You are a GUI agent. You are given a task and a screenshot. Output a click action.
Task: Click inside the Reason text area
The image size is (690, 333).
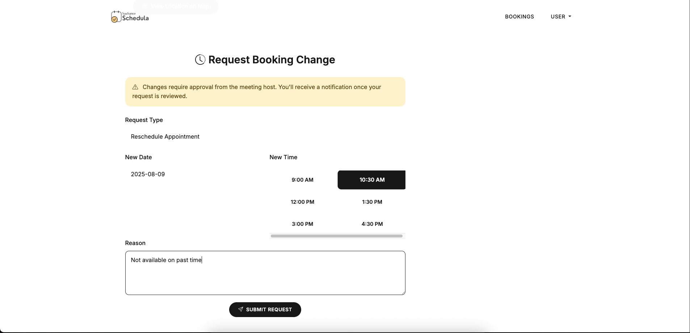[x=265, y=273]
